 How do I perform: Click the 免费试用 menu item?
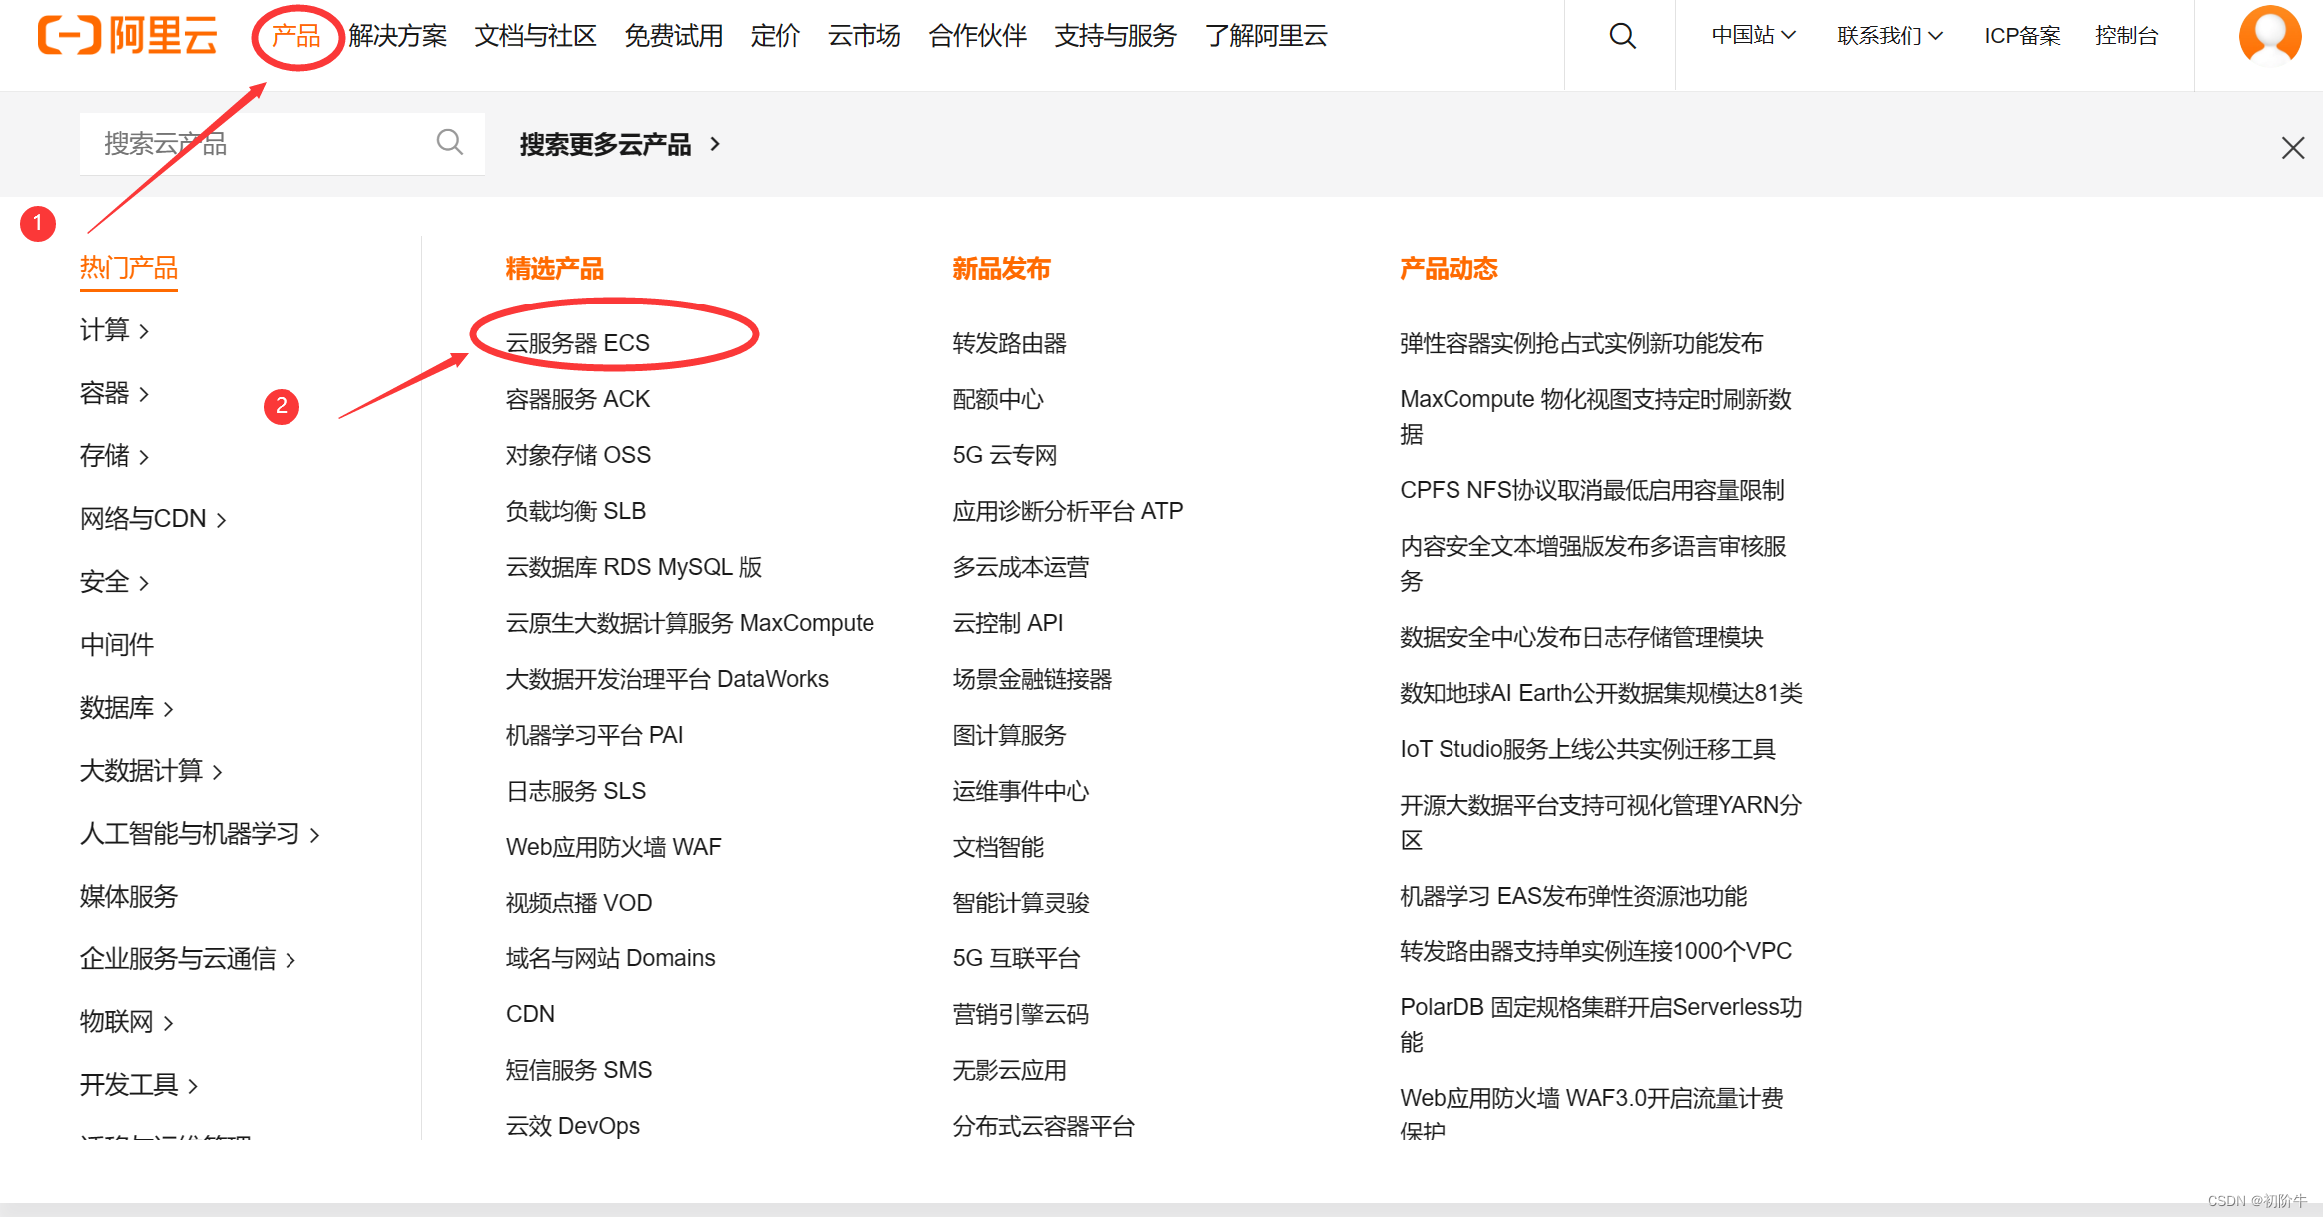click(x=673, y=36)
